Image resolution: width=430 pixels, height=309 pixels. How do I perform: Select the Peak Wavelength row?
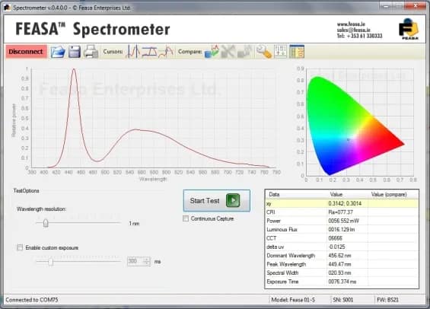(x=342, y=264)
